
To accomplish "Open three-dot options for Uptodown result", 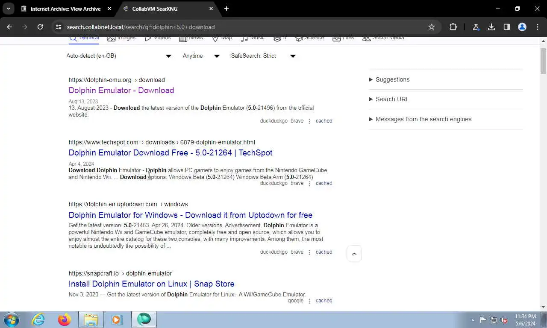I will tap(309, 252).
